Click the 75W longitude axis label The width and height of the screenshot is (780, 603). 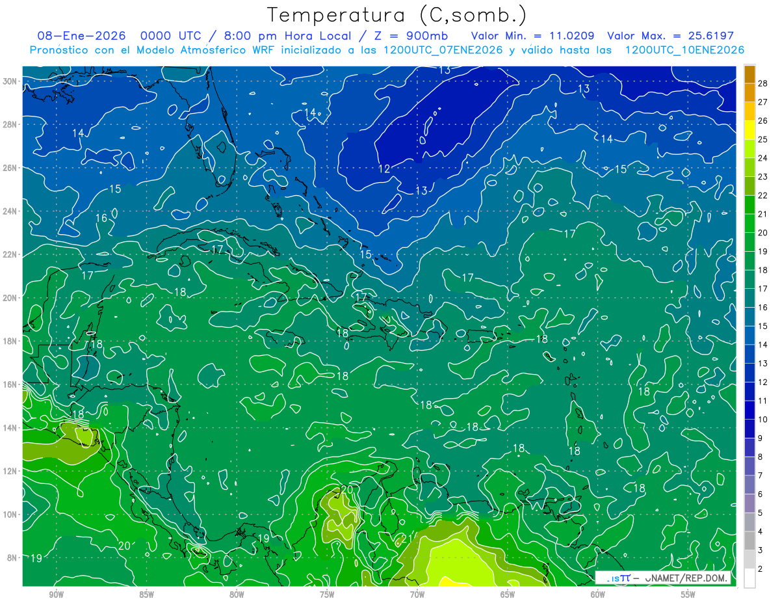pos(327,594)
